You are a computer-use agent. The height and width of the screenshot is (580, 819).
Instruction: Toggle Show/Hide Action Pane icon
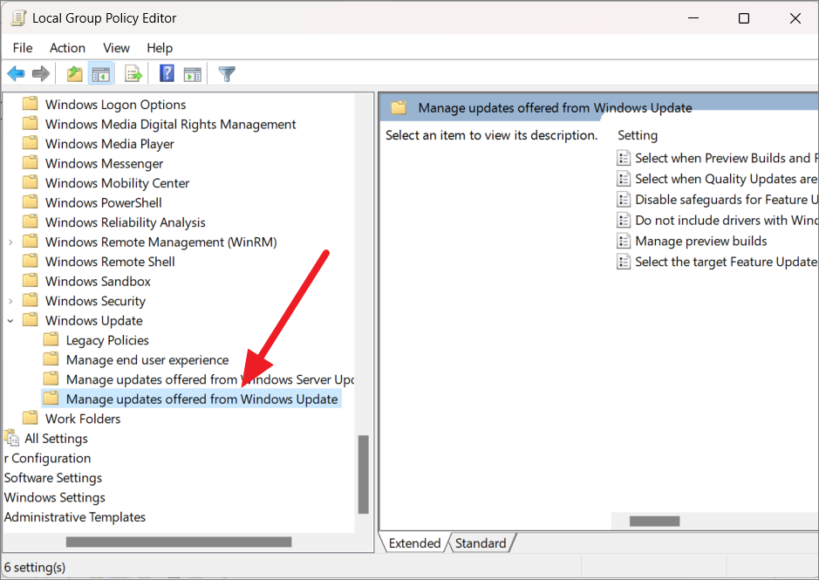tap(193, 74)
